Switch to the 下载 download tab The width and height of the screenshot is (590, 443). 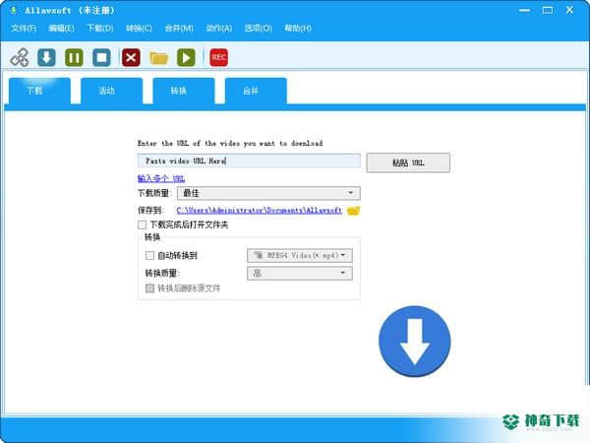click(39, 91)
